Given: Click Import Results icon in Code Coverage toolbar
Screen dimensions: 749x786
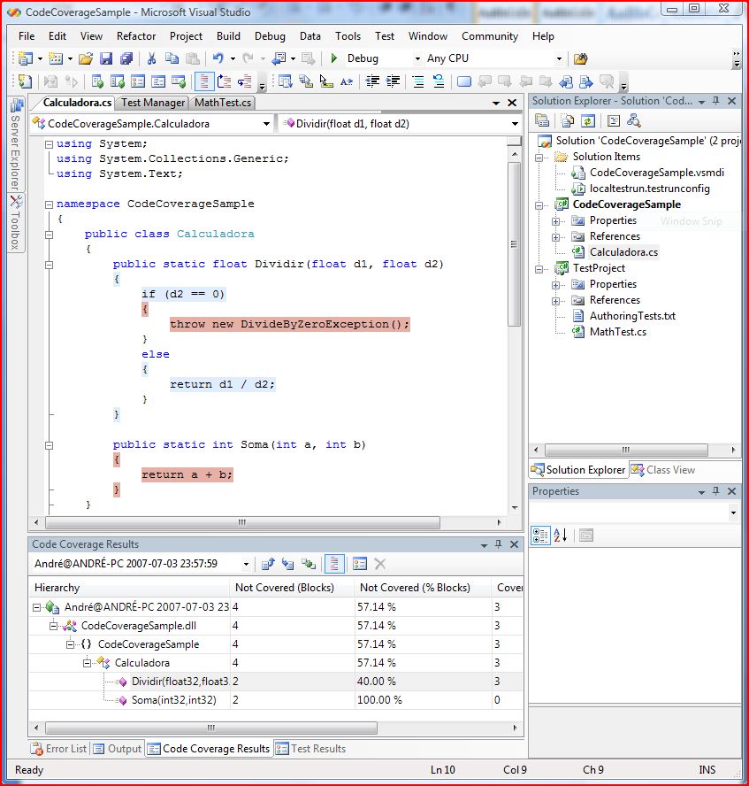Looking at the screenshot, I should click(287, 564).
